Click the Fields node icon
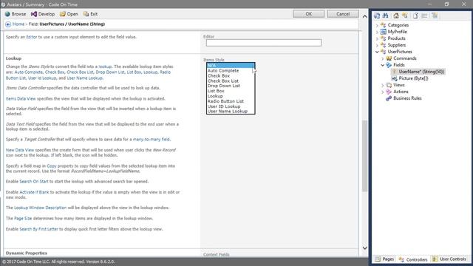This screenshot has height=266, width=473. [389, 65]
